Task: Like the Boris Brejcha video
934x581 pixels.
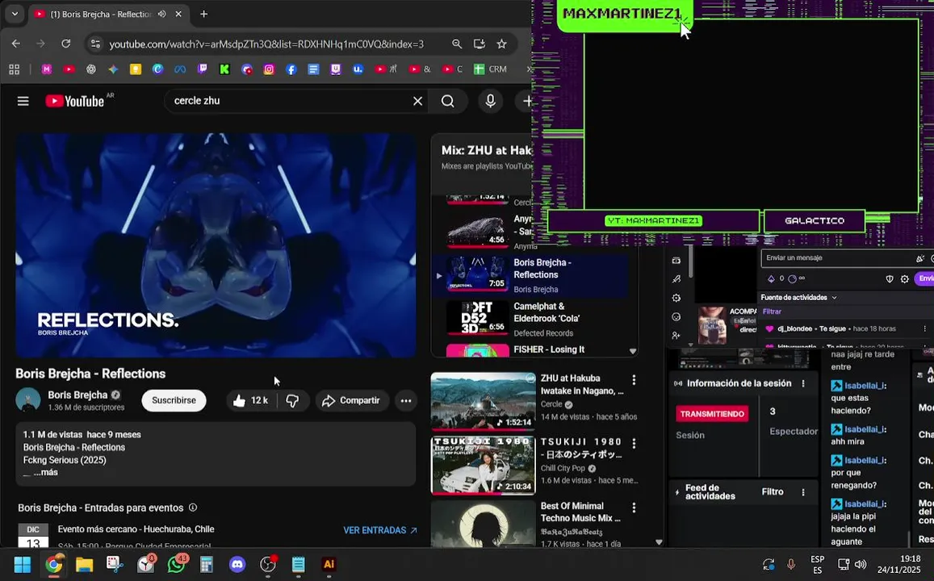Action: tap(251, 400)
